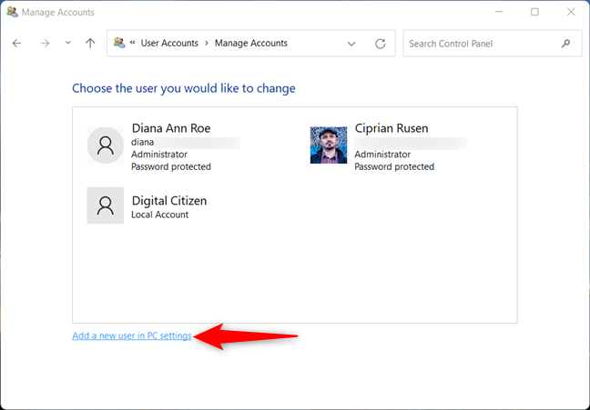Viewport: 590px width, 410px height.
Task: Open the recent locations dropdown chevron
Action: point(67,43)
